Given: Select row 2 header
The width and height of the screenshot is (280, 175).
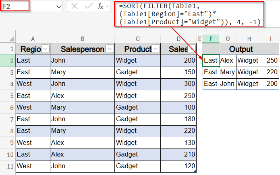Looking at the screenshot, I should 8,61.
